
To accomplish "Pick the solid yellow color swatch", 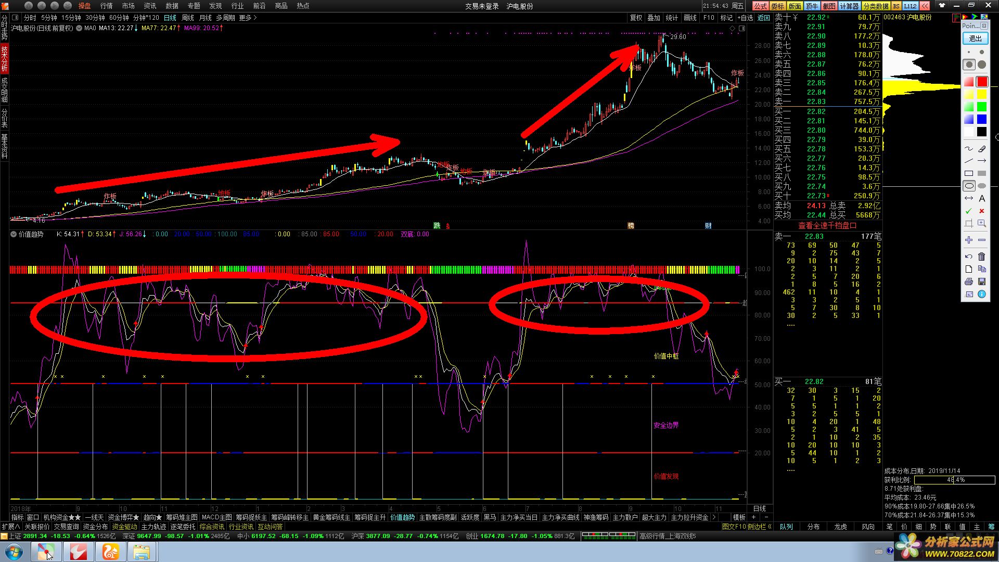I will pos(982,94).
